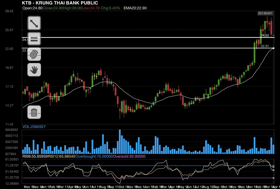Click the RSI6:55.65959 label
This screenshot has height=189, width=280.
[35, 157]
